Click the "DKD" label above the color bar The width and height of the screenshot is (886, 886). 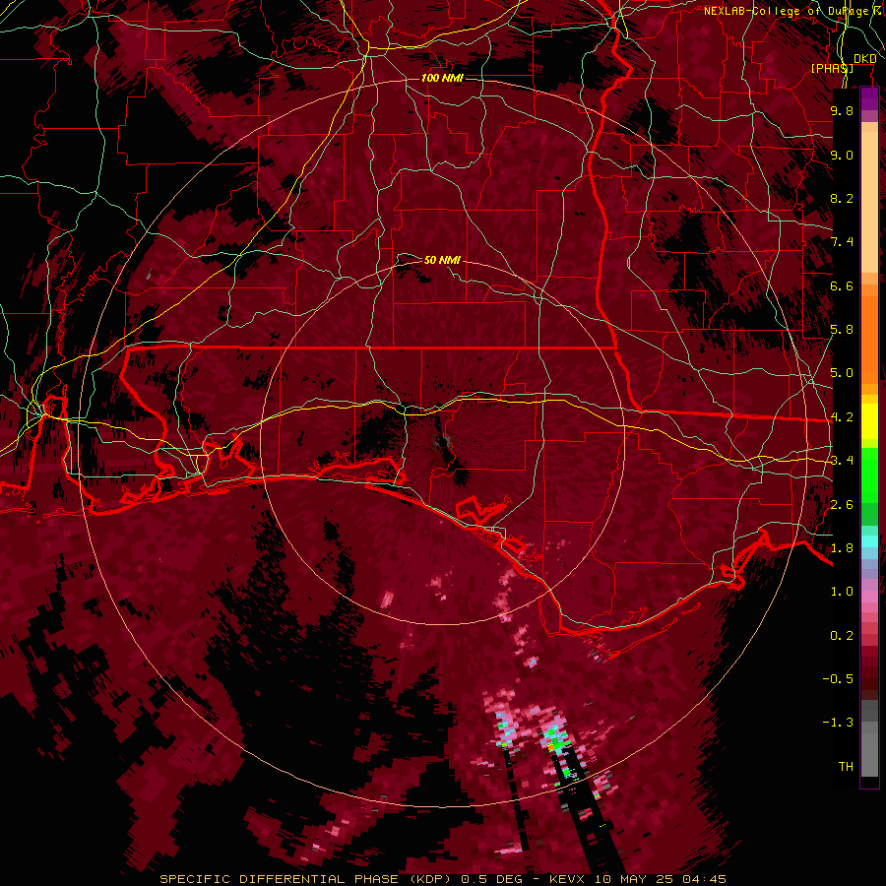tap(865, 59)
